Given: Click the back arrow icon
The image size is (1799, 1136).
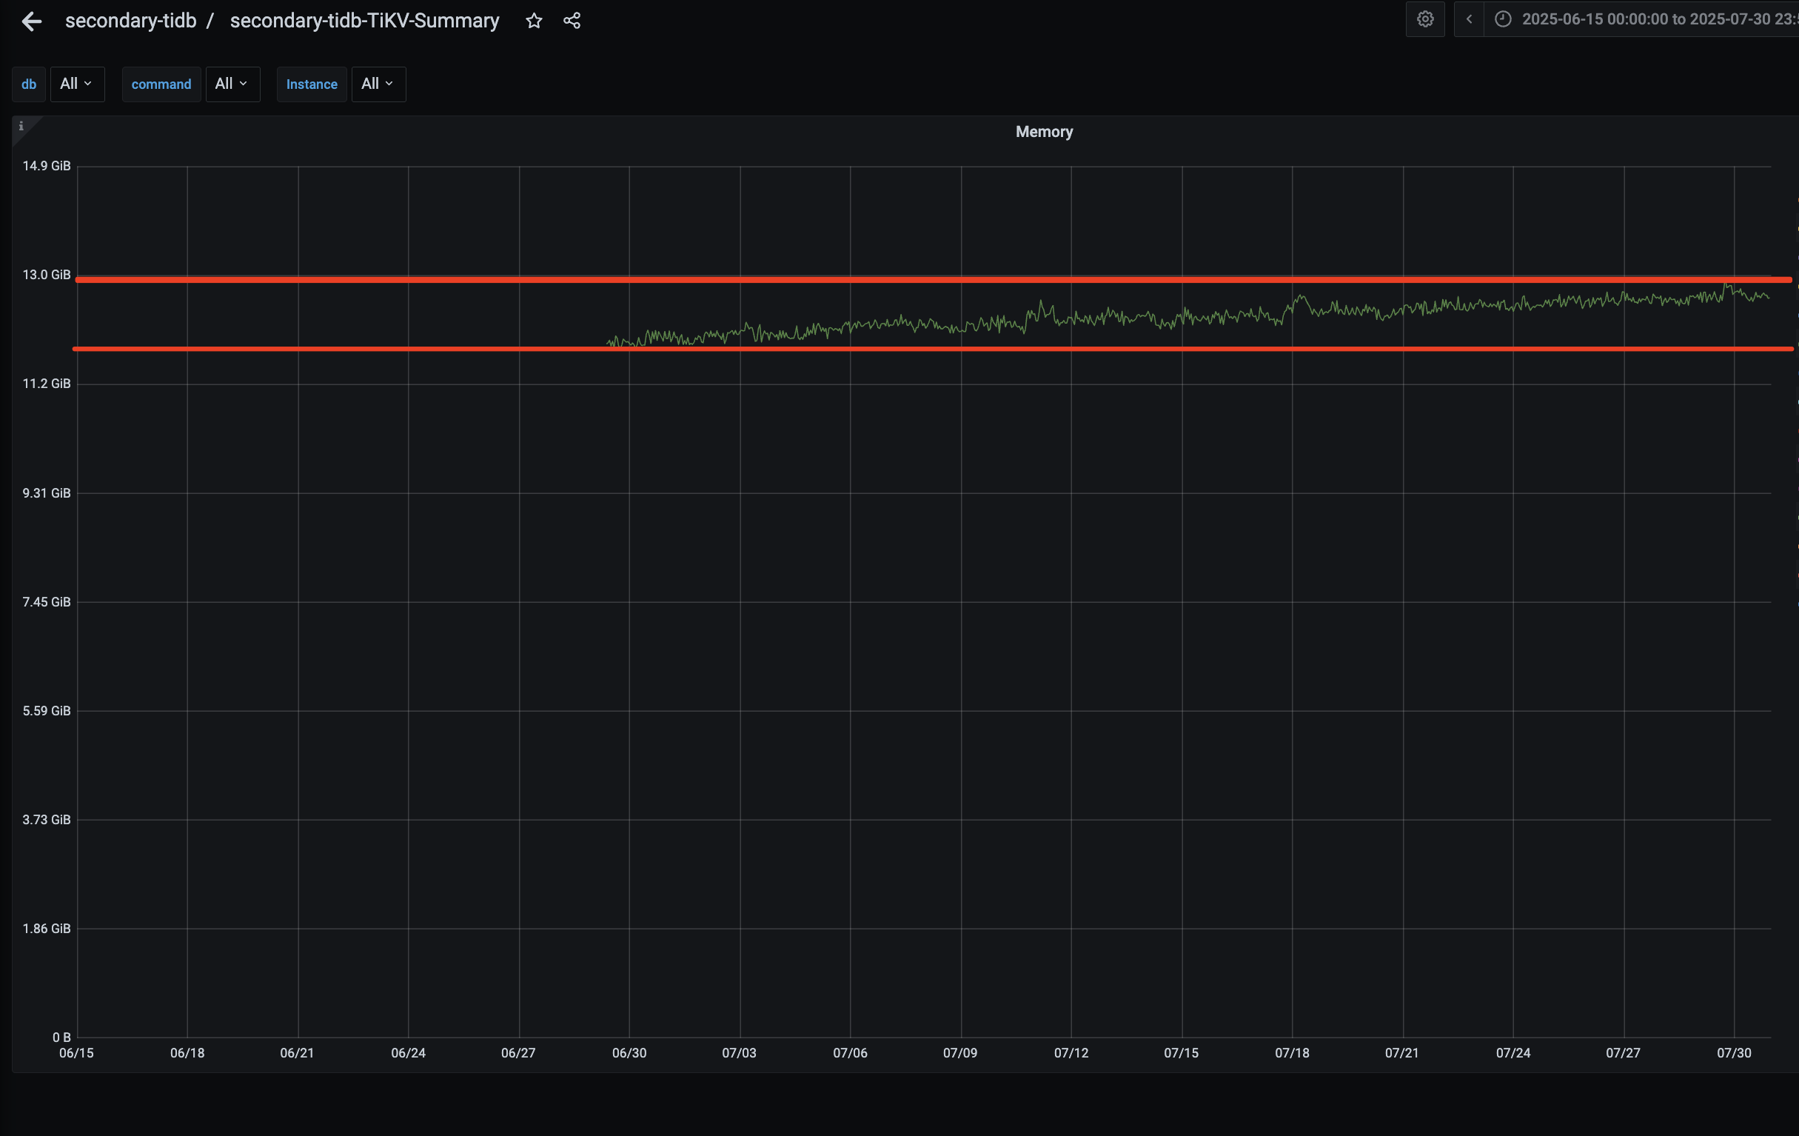Looking at the screenshot, I should click(31, 21).
